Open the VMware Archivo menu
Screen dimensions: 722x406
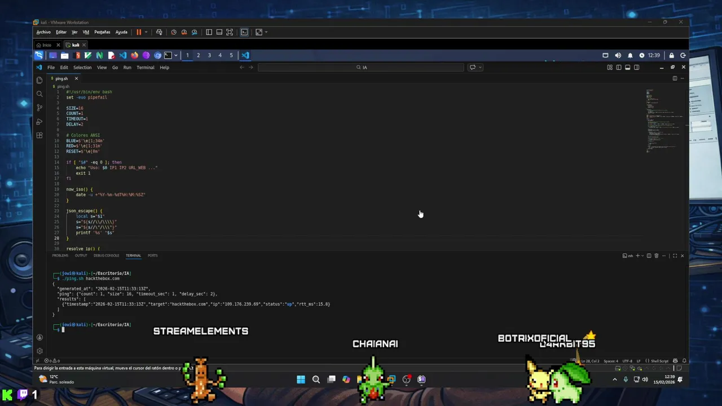[x=43, y=32]
